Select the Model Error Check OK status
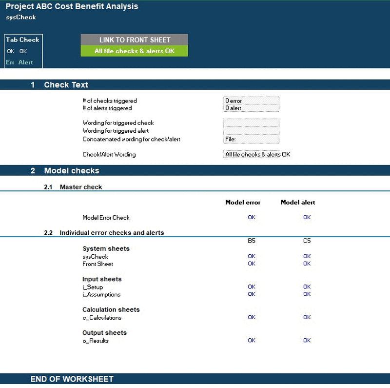This screenshot has width=390, height=388. coord(251,217)
